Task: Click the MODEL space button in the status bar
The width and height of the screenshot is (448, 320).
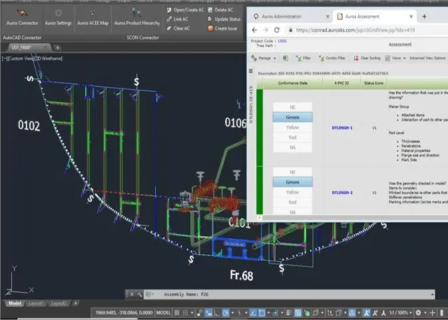Action: click(163, 313)
